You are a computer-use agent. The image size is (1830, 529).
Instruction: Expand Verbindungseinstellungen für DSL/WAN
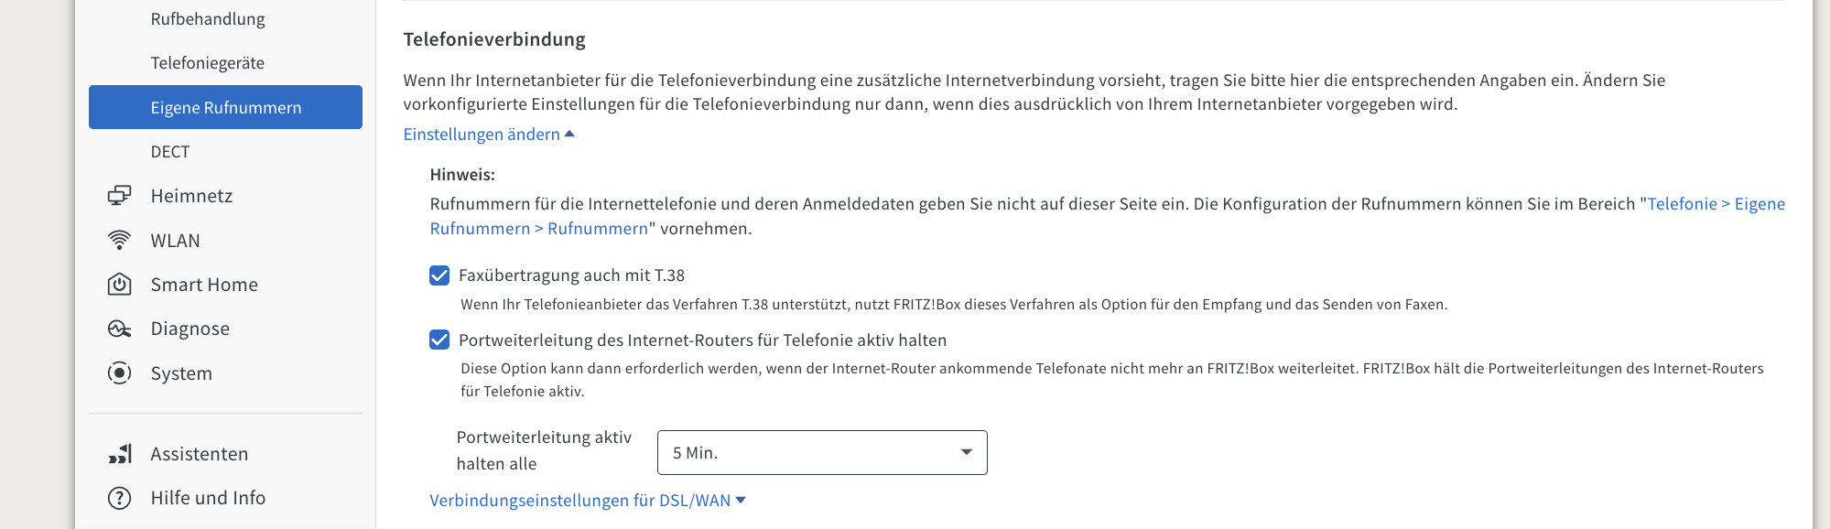[587, 501]
